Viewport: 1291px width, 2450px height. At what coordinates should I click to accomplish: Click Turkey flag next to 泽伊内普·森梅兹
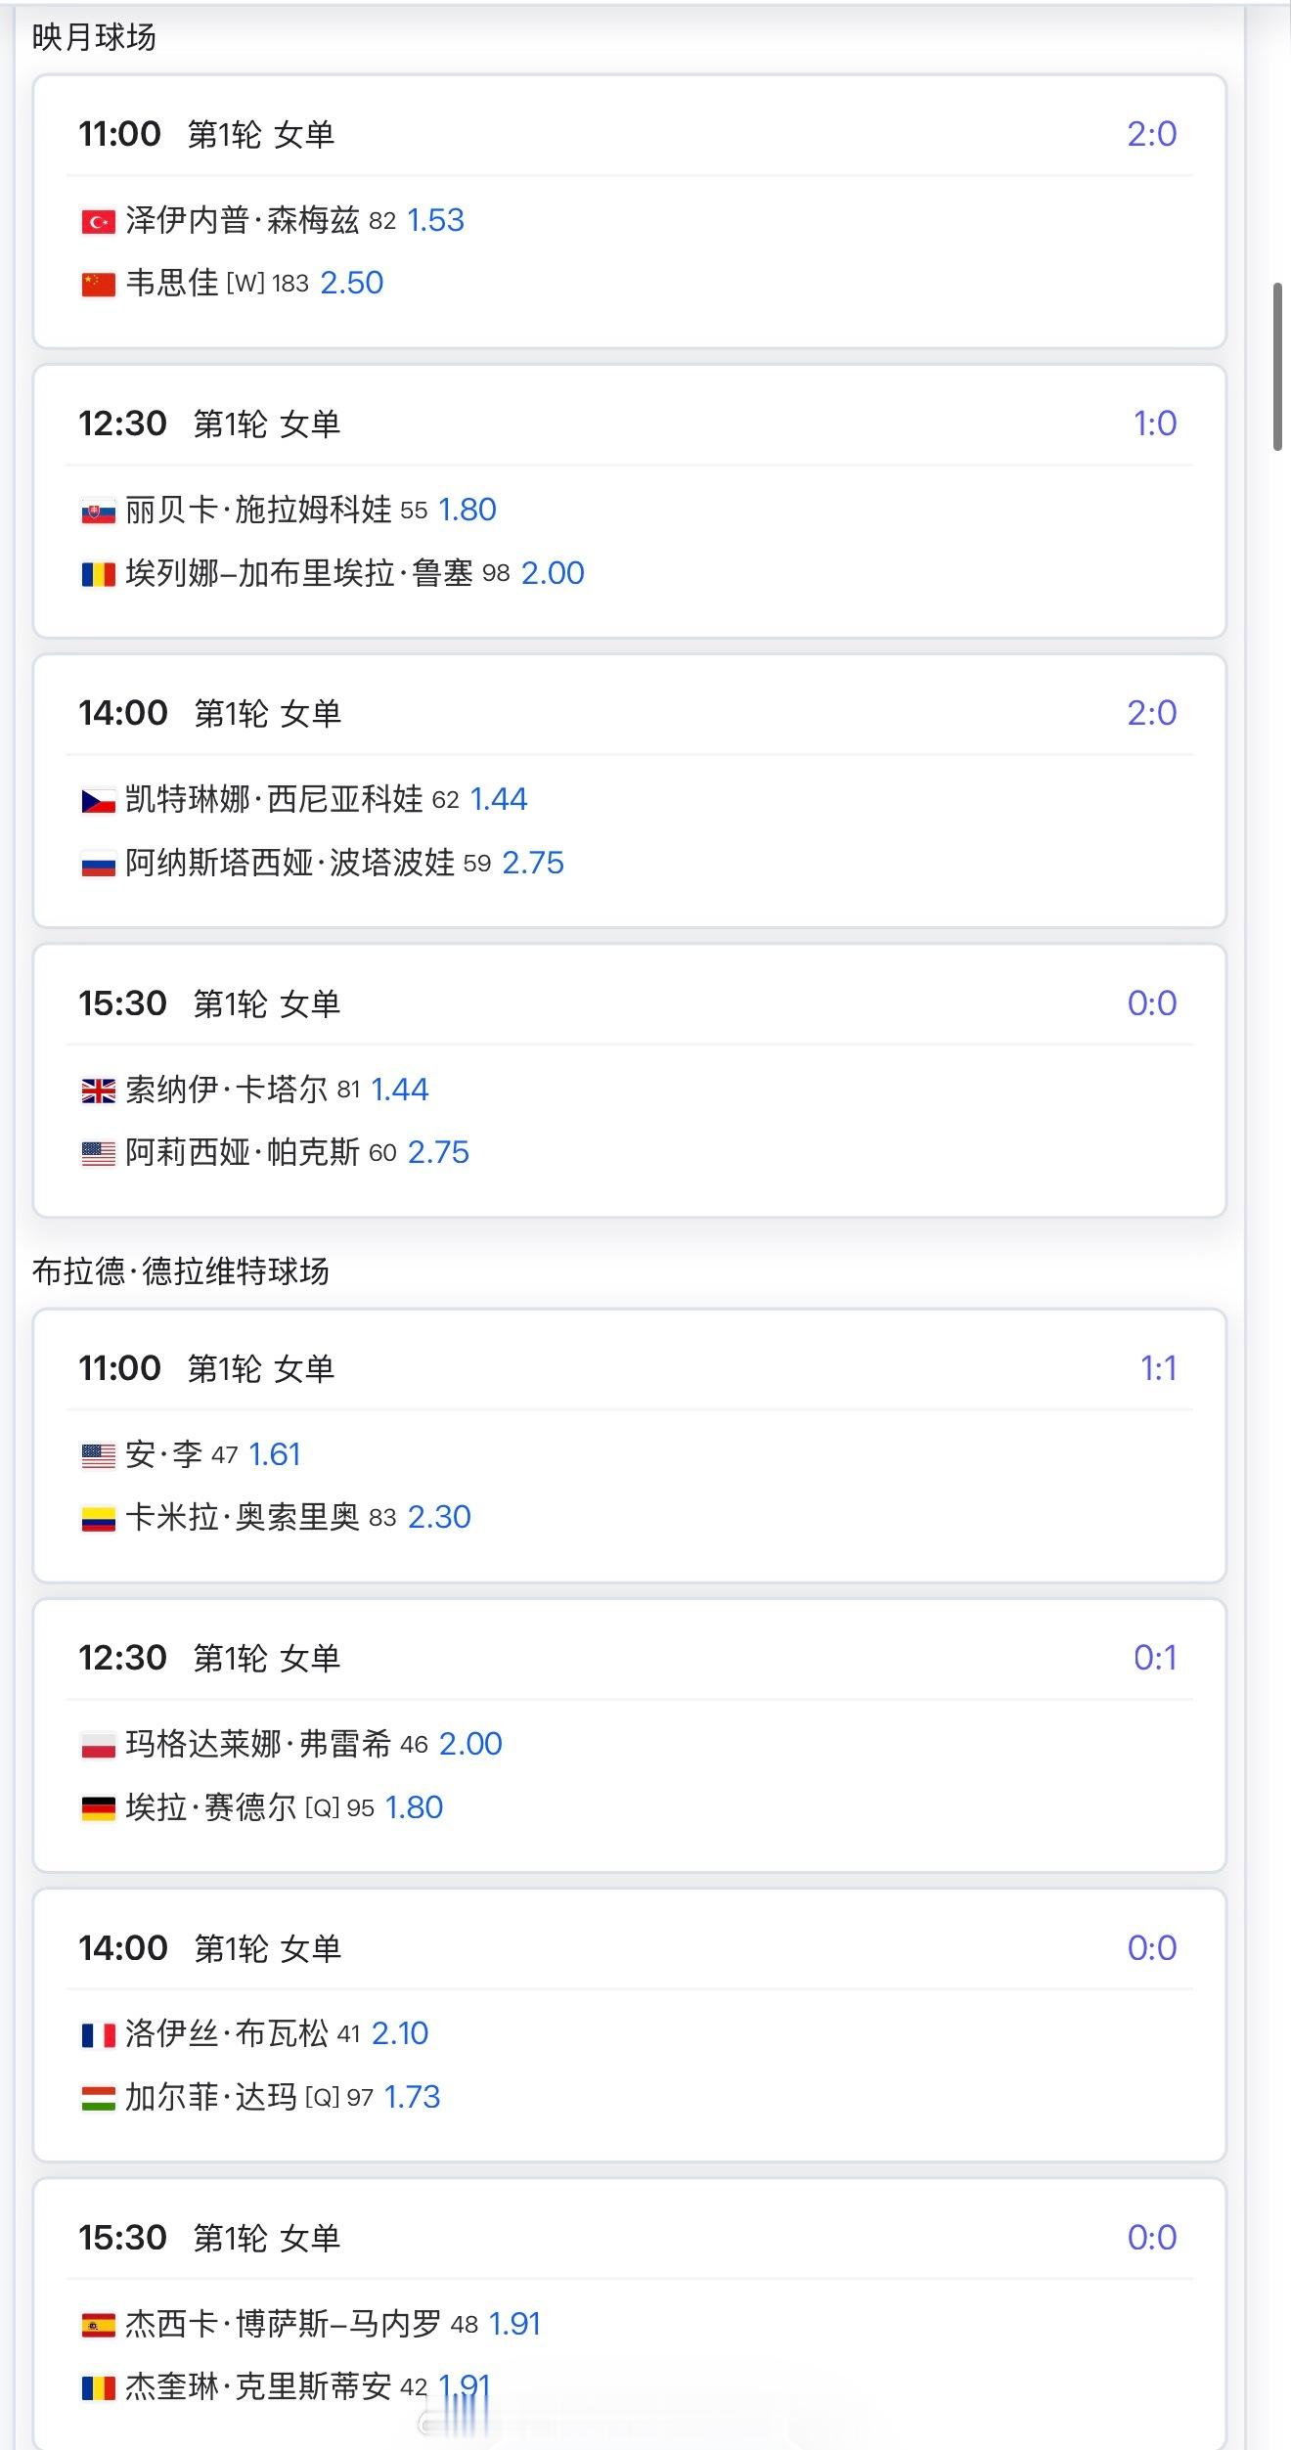pyautogui.click(x=98, y=222)
